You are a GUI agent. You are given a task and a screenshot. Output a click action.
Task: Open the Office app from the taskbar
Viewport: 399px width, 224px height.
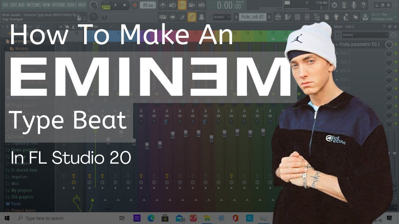coord(235,218)
